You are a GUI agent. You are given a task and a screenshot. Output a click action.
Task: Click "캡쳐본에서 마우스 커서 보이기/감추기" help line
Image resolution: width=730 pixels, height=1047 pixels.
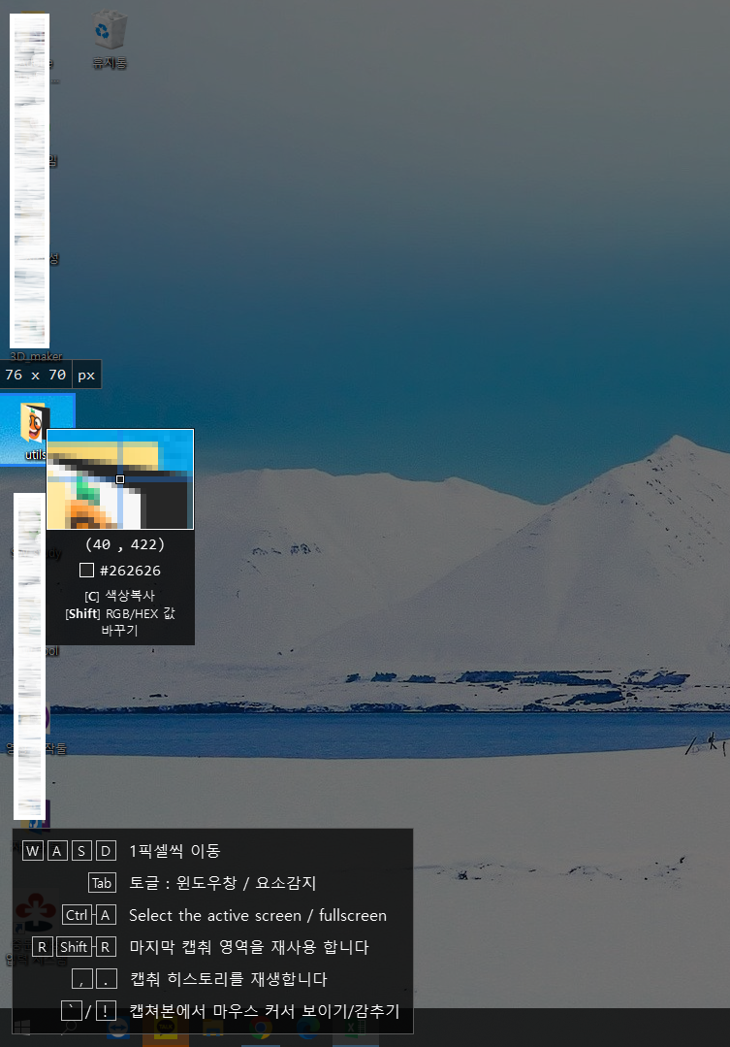[x=265, y=1011]
